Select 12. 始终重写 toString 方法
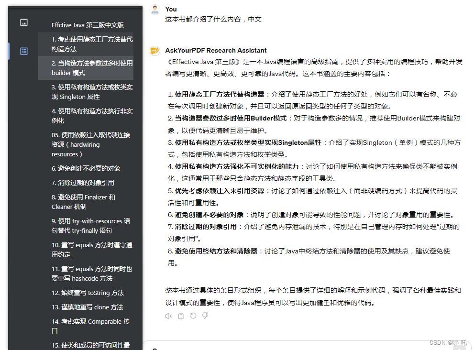This screenshot has width=474, height=350. [86, 293]
